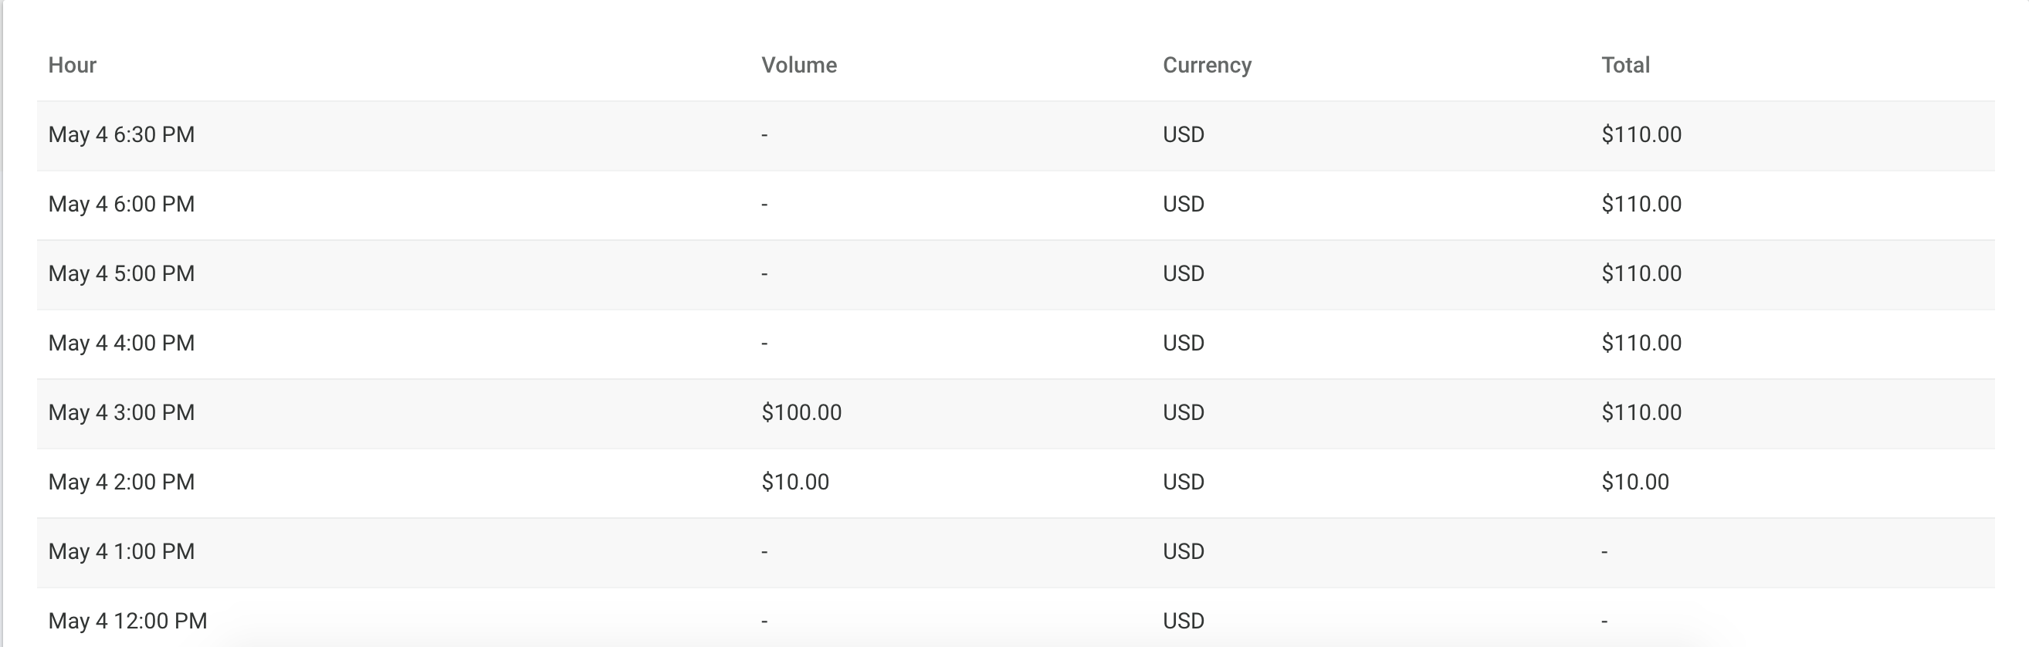Select the May 4 12:00 PM hour cell
Screen dimensions: 2029x647
(127, 620)
